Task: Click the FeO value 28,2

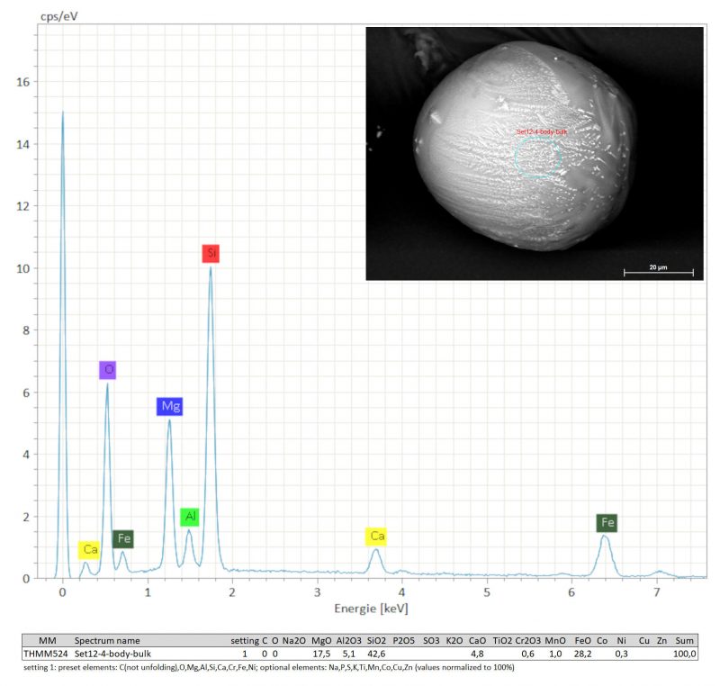Action: (584, 654)
